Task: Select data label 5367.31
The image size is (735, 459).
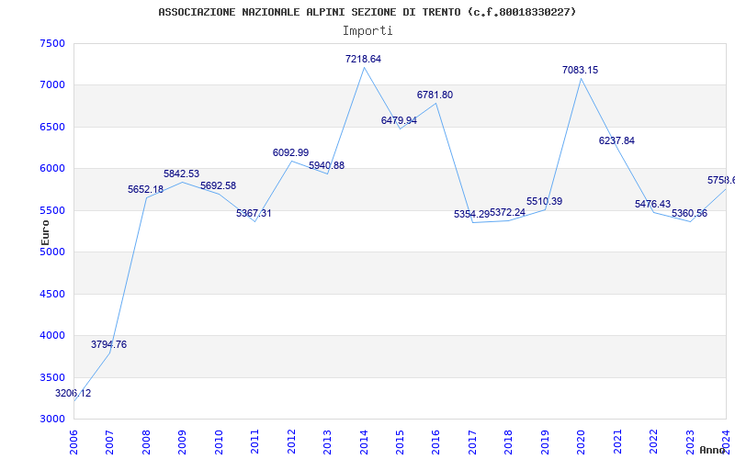Action: (254, 214)
